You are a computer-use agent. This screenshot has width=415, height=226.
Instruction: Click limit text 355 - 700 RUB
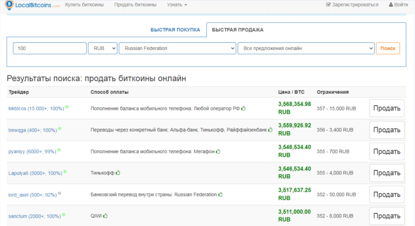[x=333, y=152]
